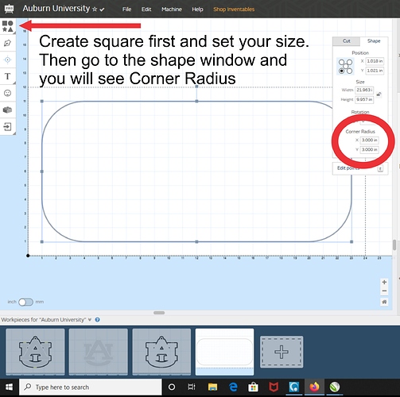Click the Width size field
The width and height of the screenshot is (400, 397).
click(x=364, y=90)
